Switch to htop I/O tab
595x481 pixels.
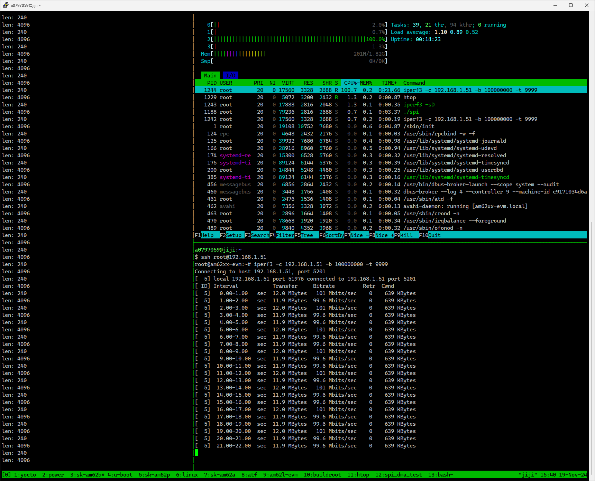pos(231,75)
